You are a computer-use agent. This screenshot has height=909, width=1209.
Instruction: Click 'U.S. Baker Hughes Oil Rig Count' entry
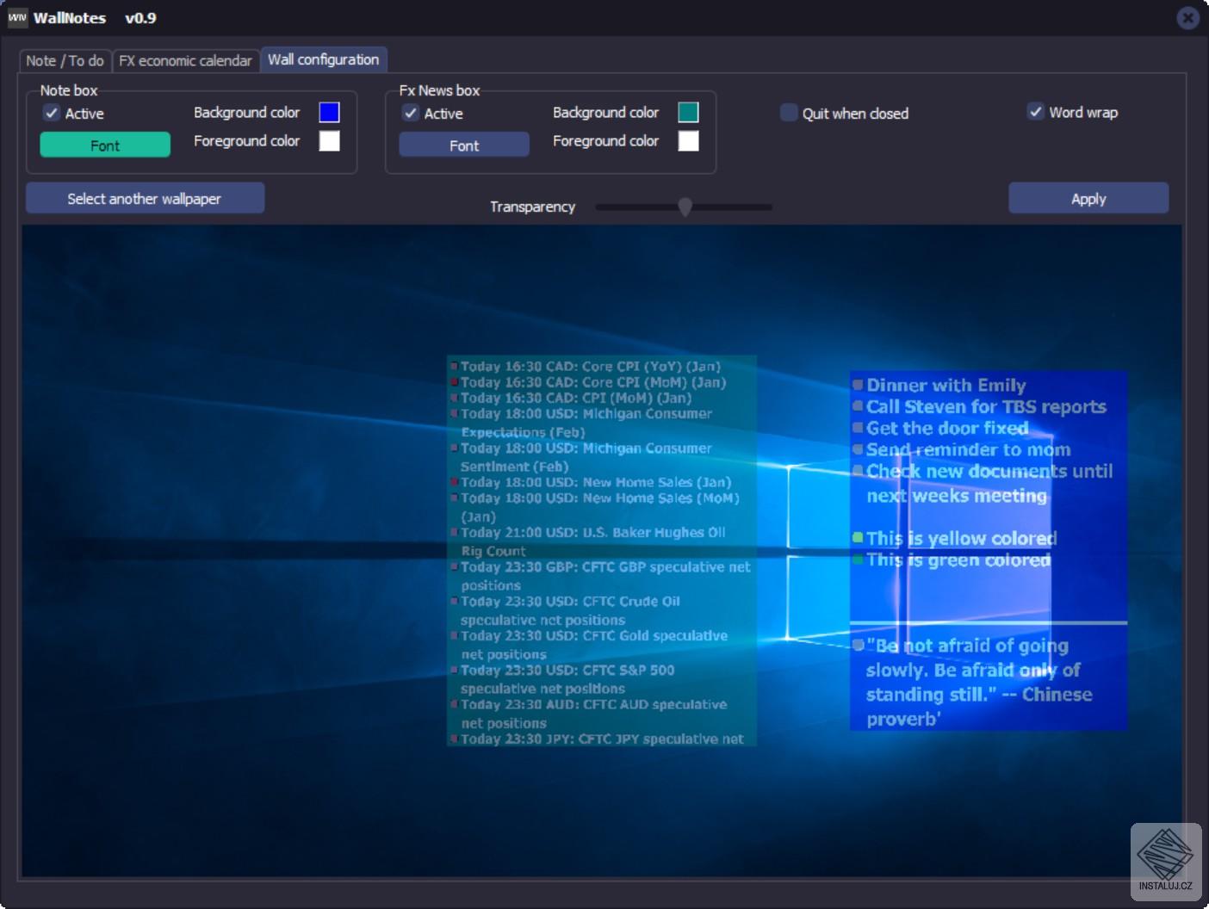592,541
